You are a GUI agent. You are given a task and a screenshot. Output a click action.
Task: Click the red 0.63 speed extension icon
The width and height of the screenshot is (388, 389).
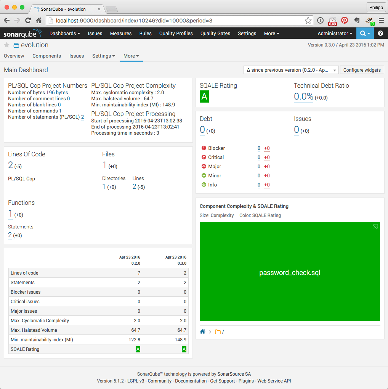tap(332, 21)
